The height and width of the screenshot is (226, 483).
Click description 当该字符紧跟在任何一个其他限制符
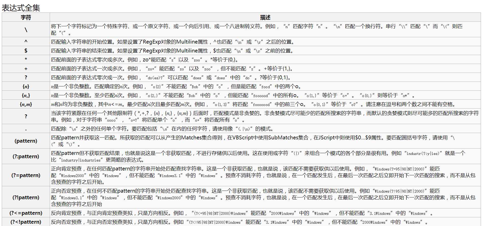pyautogui.click(x=265, y=116)
